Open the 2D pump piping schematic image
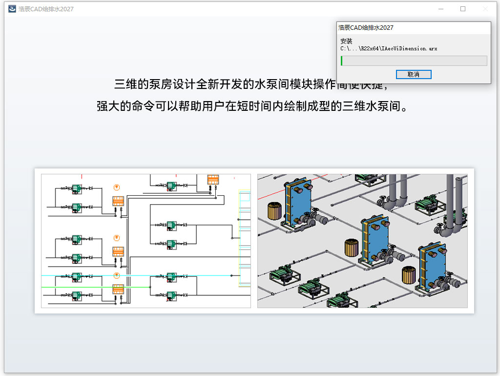This screenshot has width=500, height=376. [x=146, y=241]
